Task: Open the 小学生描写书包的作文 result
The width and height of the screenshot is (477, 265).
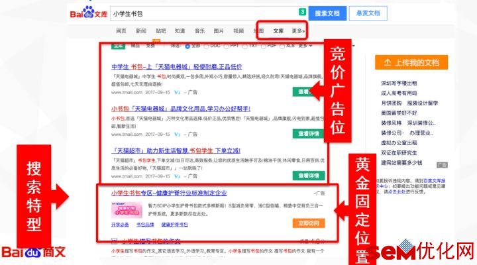Action: point(151,242)
